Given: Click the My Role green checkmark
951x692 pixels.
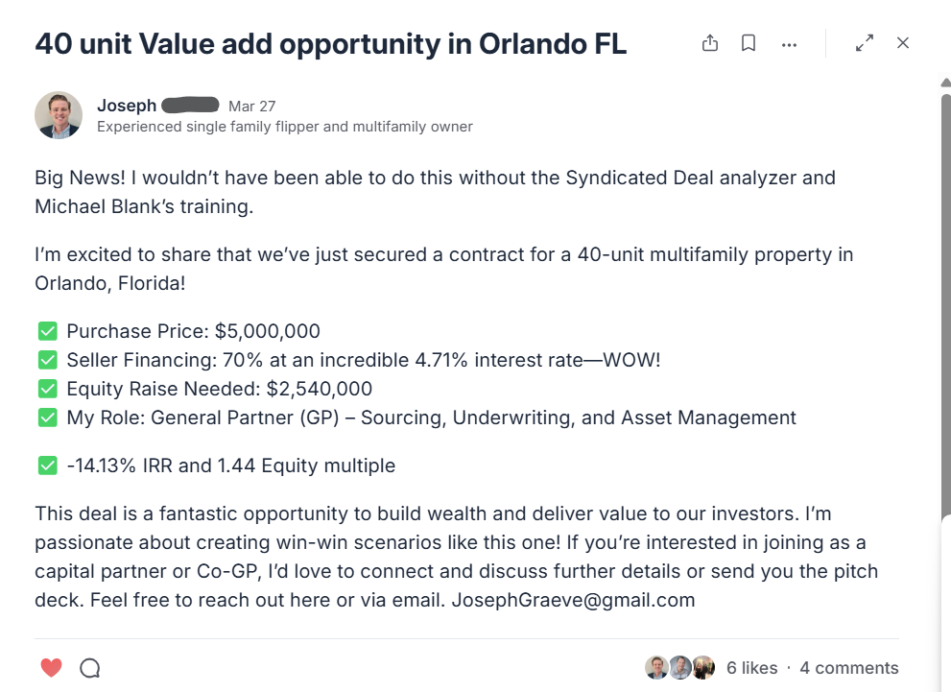Looking at the screenshot, I should 47,418.
